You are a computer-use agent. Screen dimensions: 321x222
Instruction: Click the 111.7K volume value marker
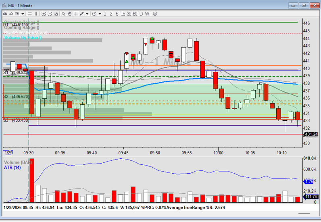click(x=311, y=197)
